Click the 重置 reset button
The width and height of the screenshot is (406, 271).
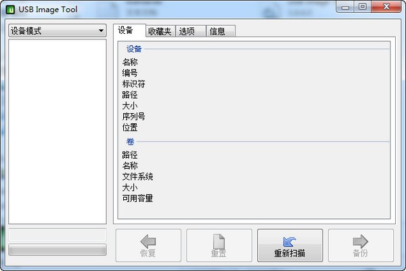pos(219,245)
